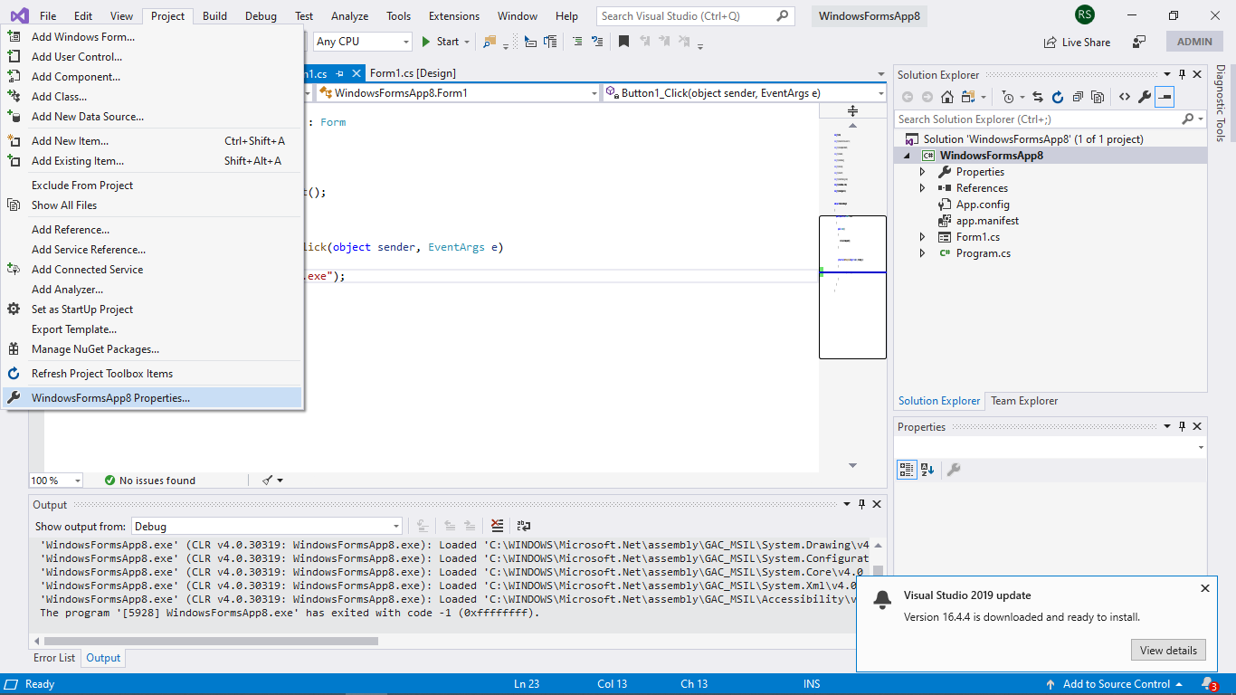Screen dimensions: 1236x695
Task: Click the ADMIN button
Action: [1194, 42]
